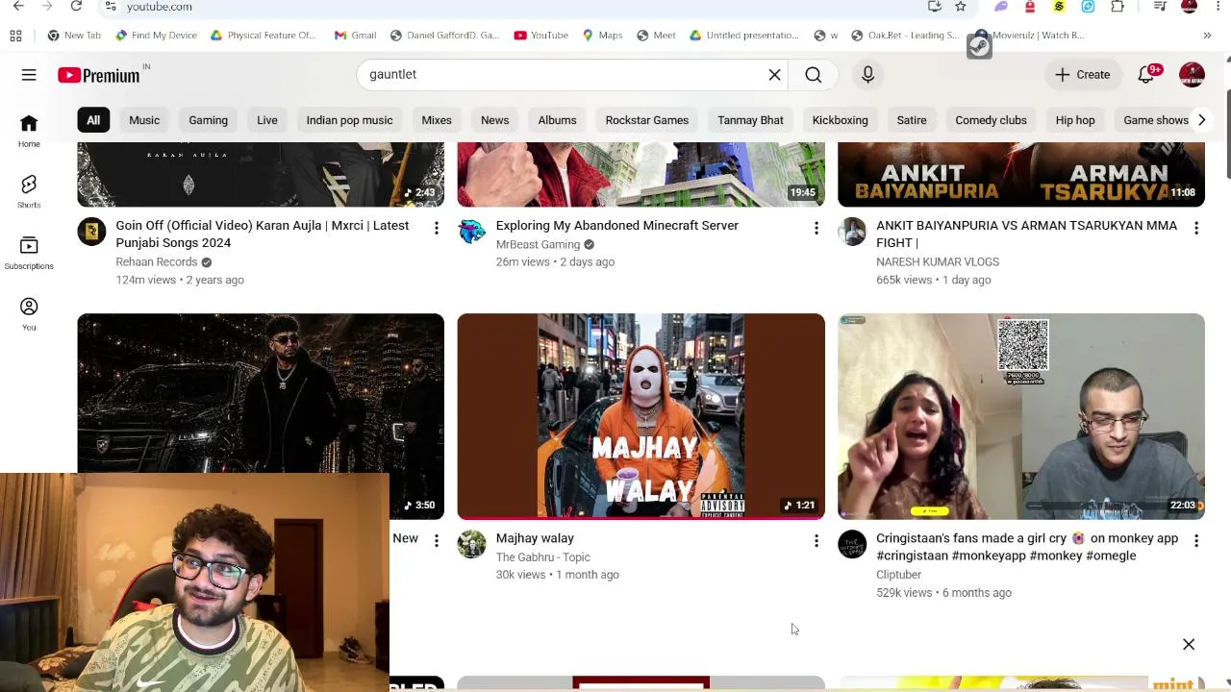Select the Gaming filter chip
Viewport: 1231px width, 692px height.
point(208,120)
